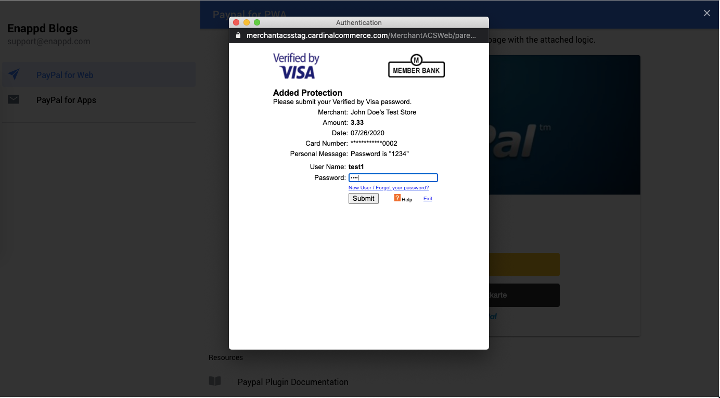Maximize the Authentication window with the green button
Viewport: 720px width, 398px height.
pos(257,22)
